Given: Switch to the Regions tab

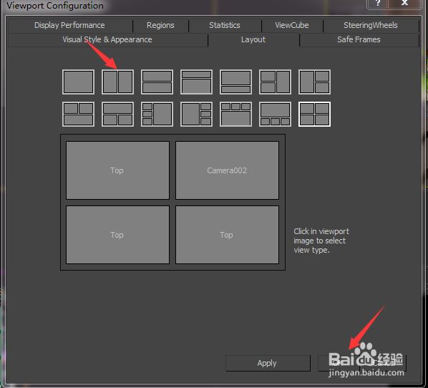Looking at the screenshot, I should (160, 25).
